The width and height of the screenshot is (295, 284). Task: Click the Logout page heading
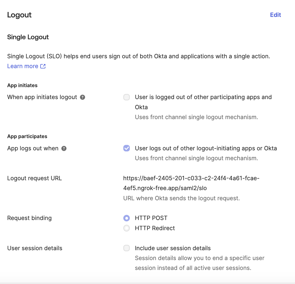[x=19, y=15]
